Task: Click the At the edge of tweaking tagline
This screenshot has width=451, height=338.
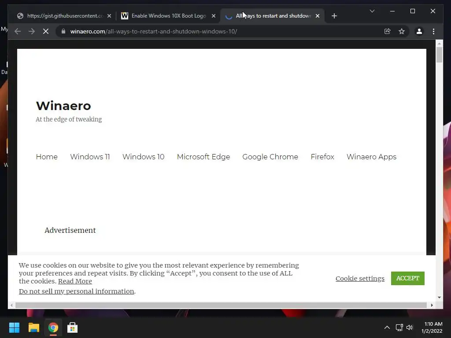Action: (69, 119)
